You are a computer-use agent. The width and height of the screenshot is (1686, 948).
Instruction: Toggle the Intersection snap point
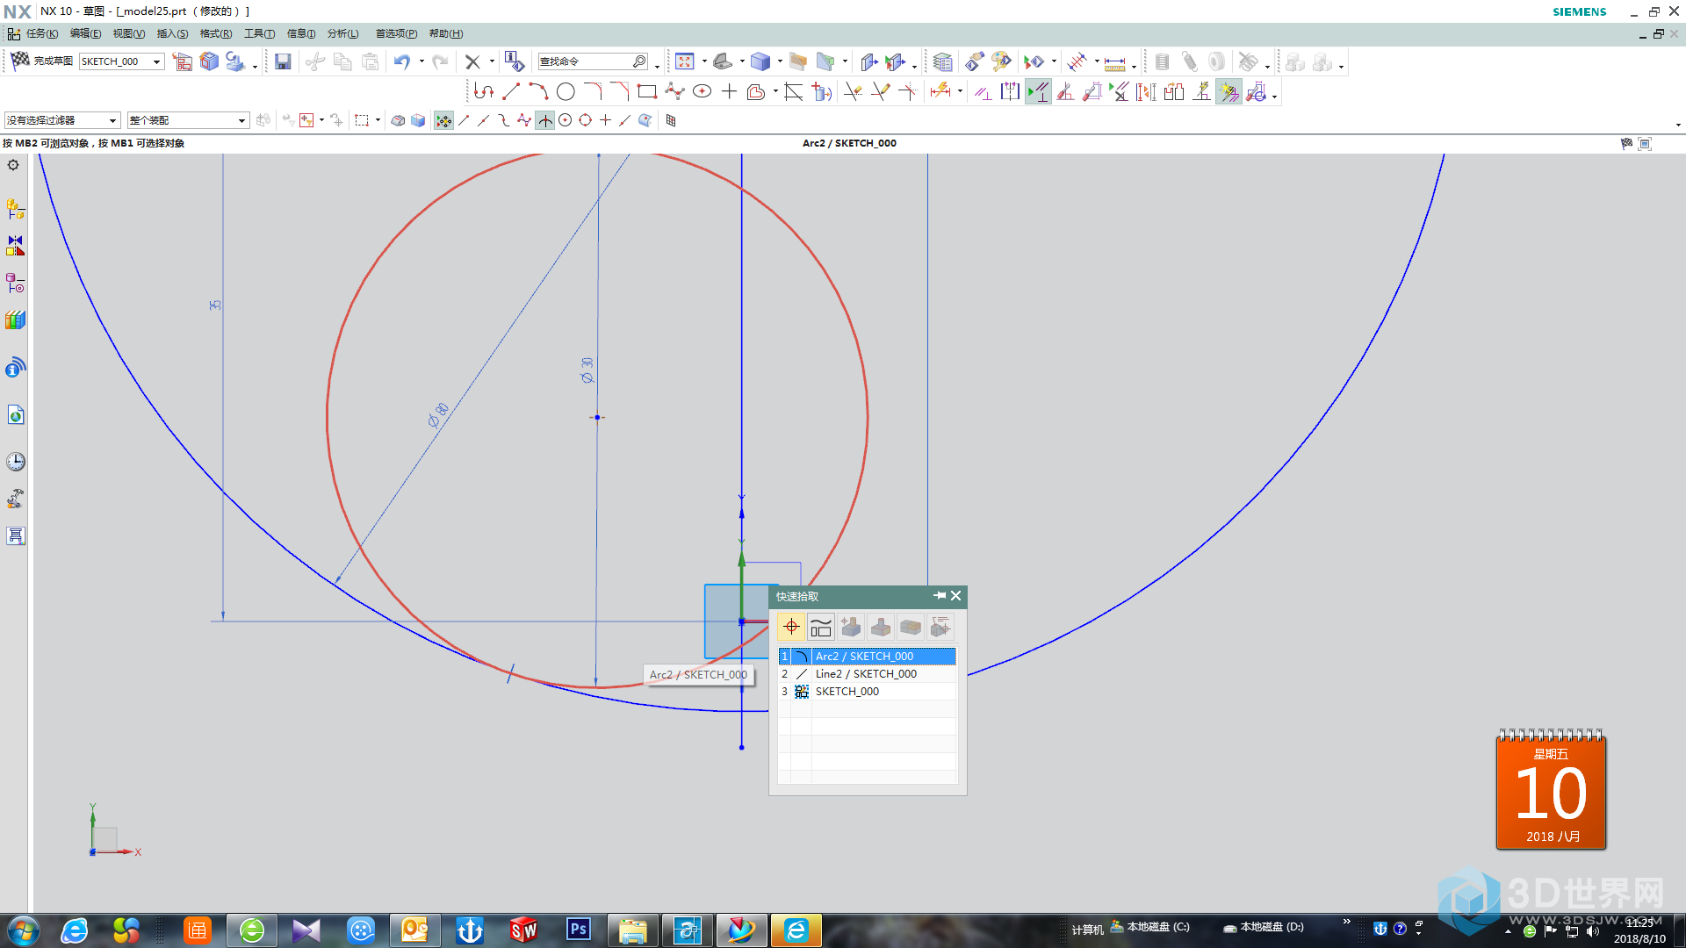point(545,120)
